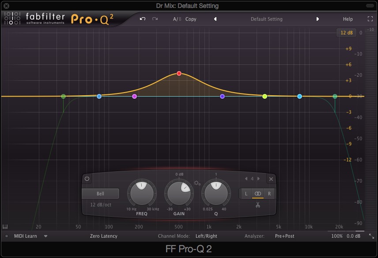Set band placement to Stereo linked
Viewport: 378px width, 258px height.
coord(258,194)
